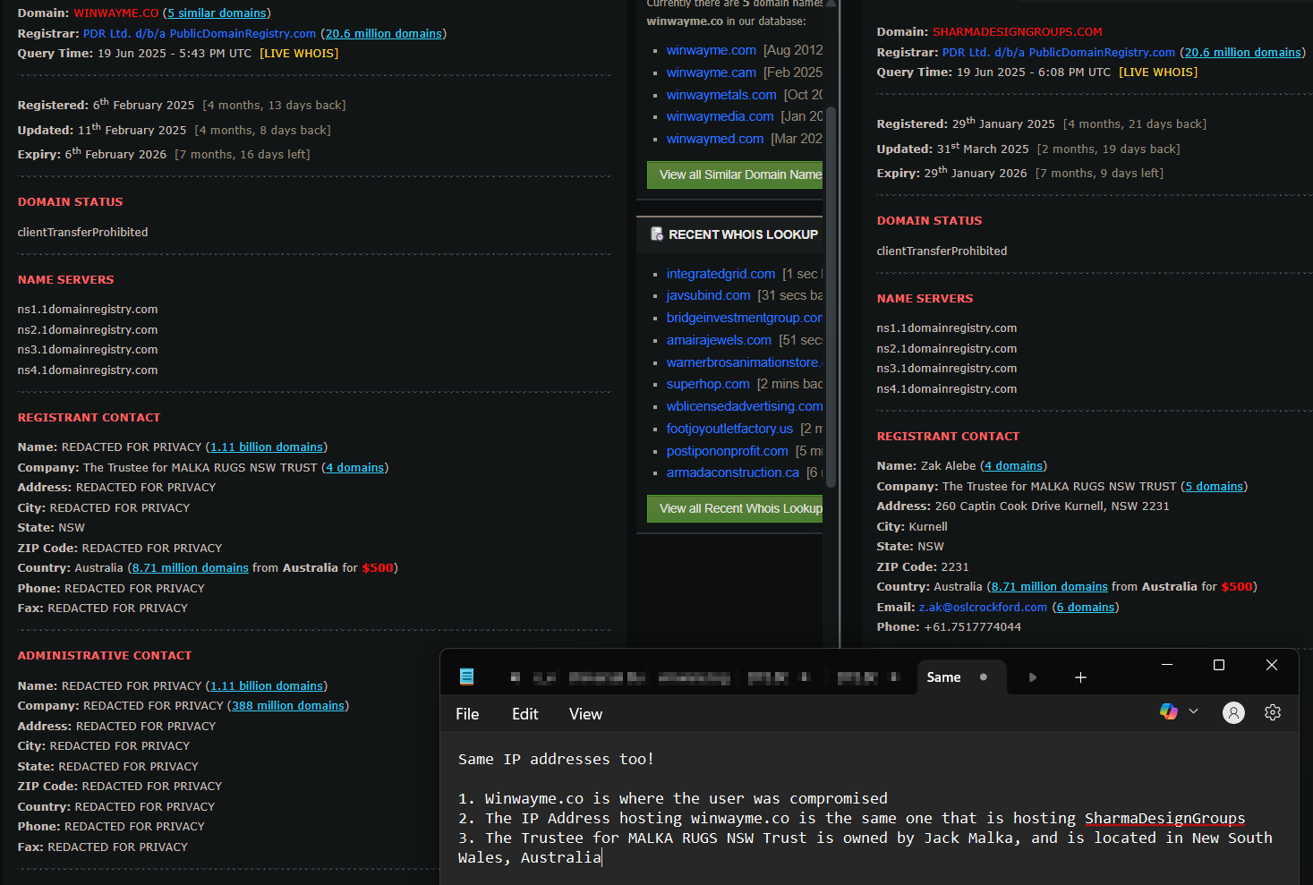Click the unsaved-changes dot on Same tab

pos(984,677)
